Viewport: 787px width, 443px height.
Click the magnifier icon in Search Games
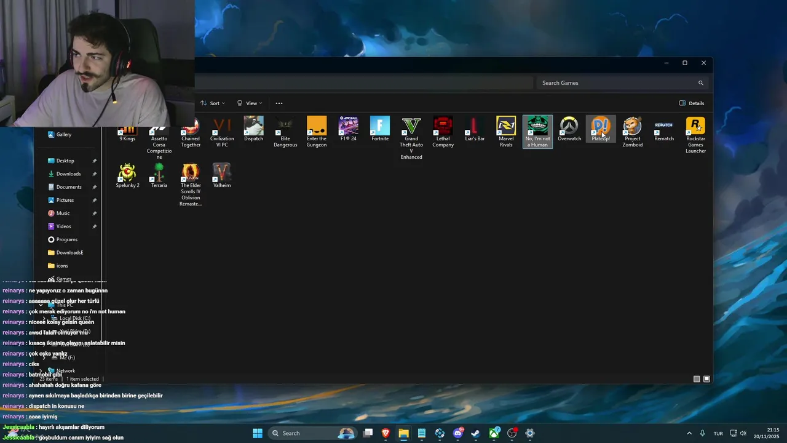click(700, 83)
